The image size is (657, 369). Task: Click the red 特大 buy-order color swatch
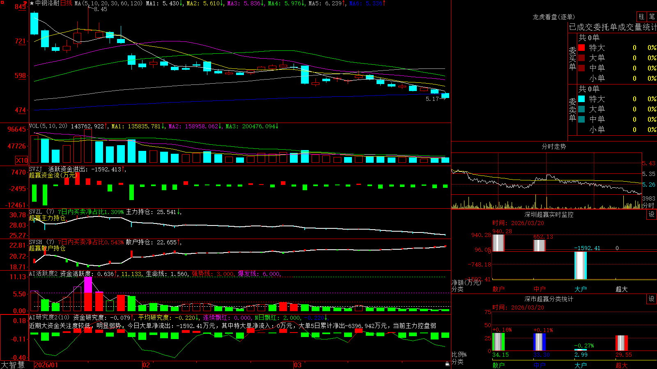click(x=581, y=48)
